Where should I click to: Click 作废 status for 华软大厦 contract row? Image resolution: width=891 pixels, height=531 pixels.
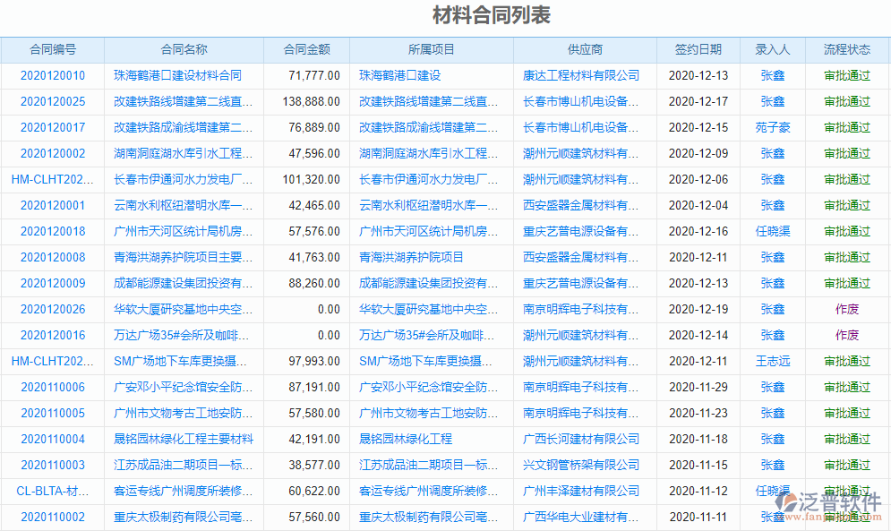845,310
